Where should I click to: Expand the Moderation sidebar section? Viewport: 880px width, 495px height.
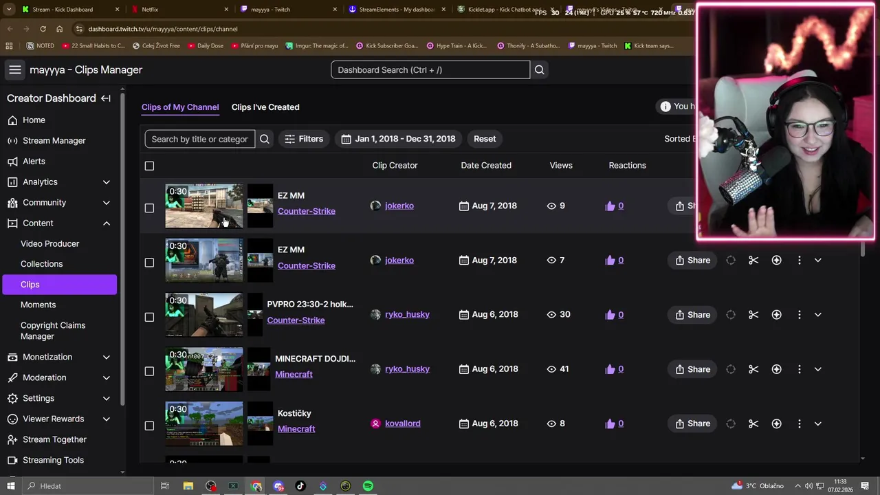pyautogui.click(x=107, y=378)
